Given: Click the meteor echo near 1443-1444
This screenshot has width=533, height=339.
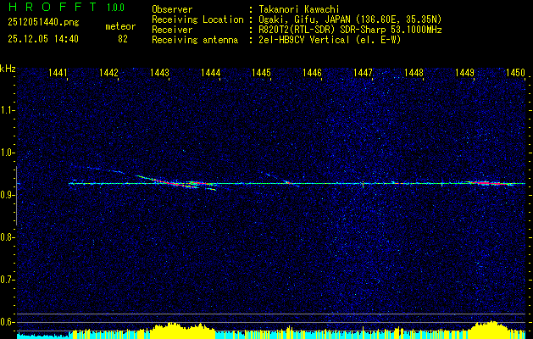Looking at the screenshot, I should coord(177,182).
